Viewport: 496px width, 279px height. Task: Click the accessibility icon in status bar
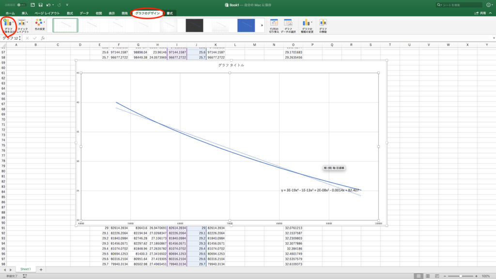(x=25, y=276)
